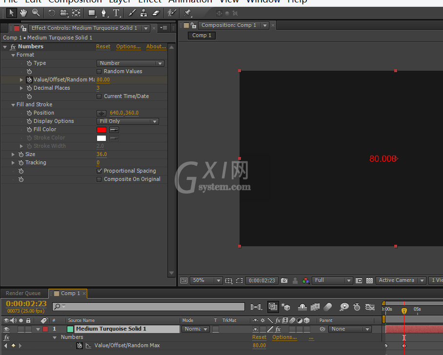Enable Motion Blur for timeline layers
This screenshot has height=355, width=443.
click(327, 307)
